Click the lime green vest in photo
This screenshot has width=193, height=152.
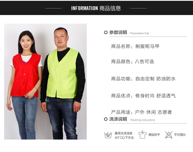(x=62, y=74)
